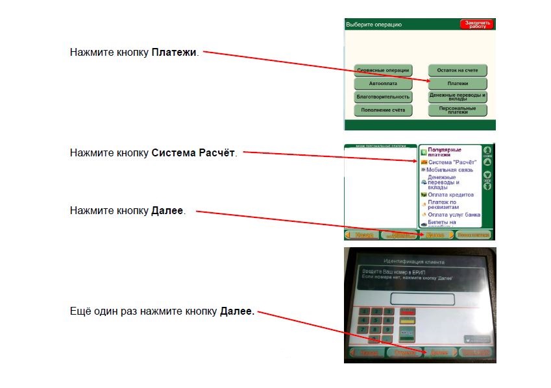Click 'Назад' on the client identification screen
Screen dimensions: 551x388
click(367, 352)
